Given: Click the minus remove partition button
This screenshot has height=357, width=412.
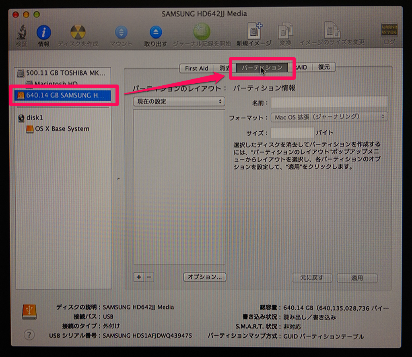Looking at the screenshot, I should [149, 277].
